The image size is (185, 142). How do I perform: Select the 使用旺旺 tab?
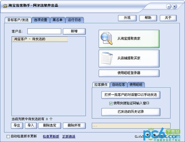pyautogui.click(x=136, y=85)
